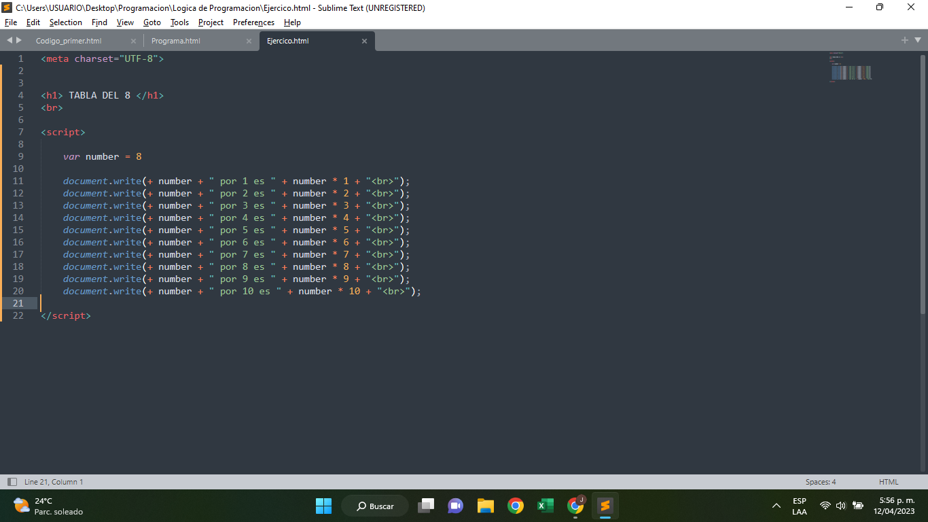Click the opening <script> tag
The width and height of the screenshot is (928, 522).
tap(63, 132)
